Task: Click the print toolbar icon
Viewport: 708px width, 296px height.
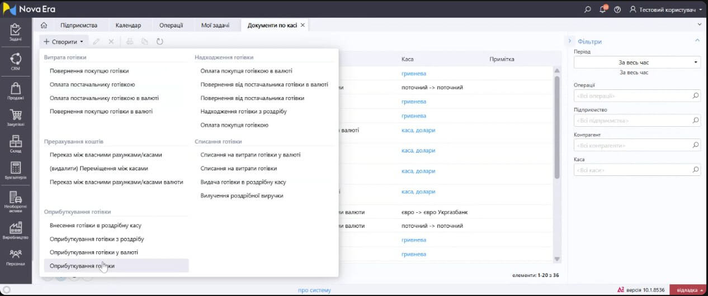Action: point(130,41)
